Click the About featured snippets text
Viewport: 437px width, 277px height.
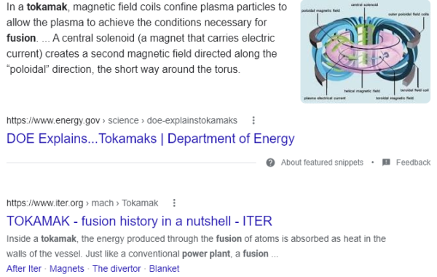click(322, 163)
